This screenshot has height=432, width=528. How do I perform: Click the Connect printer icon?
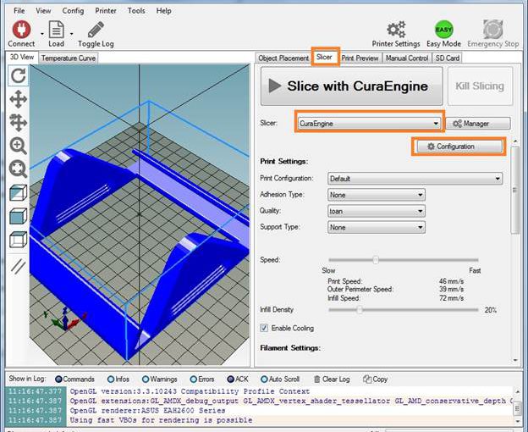(20, 30)
